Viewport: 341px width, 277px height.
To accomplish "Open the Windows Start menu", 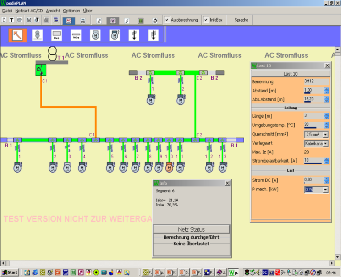I will pyautogui.click(x=10, y=272).
